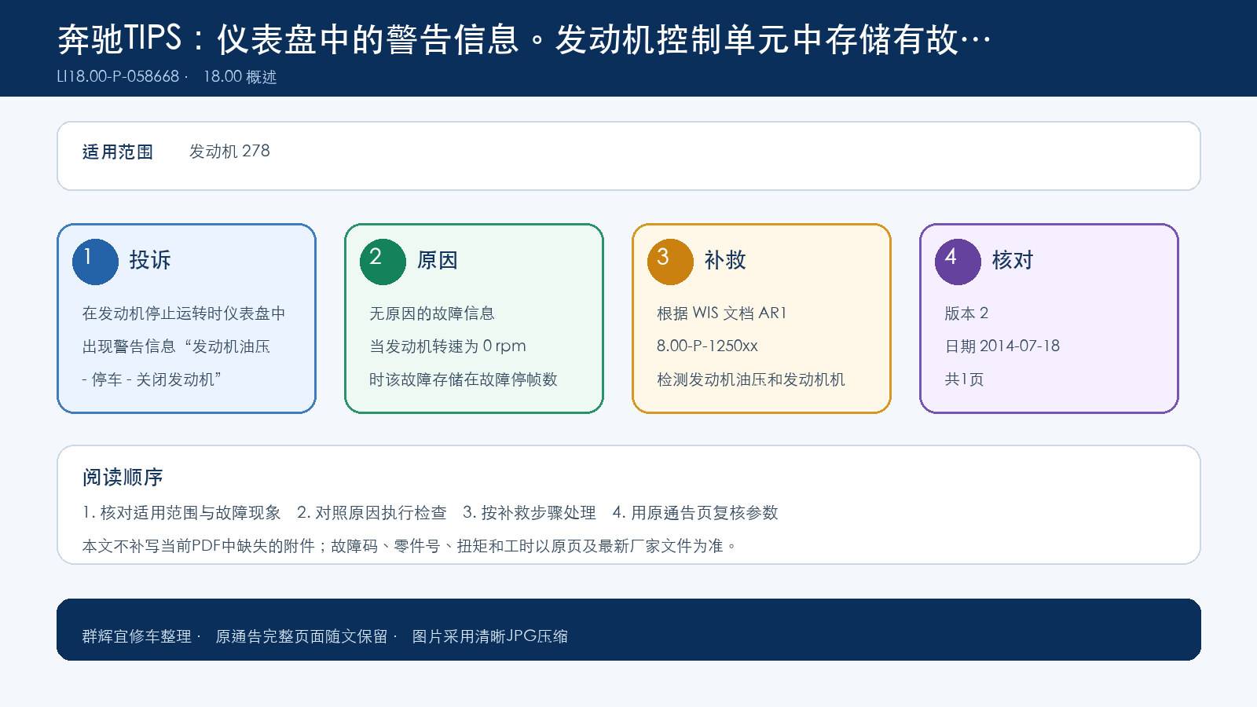Click document number LI18.00-P-058668
The image size is (1257, 707).
[x=118, y=76]
